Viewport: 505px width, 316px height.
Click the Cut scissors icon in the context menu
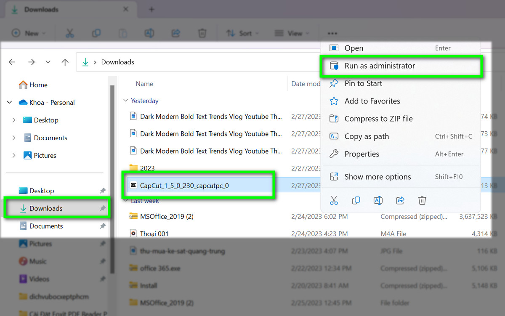pos(334,201)
